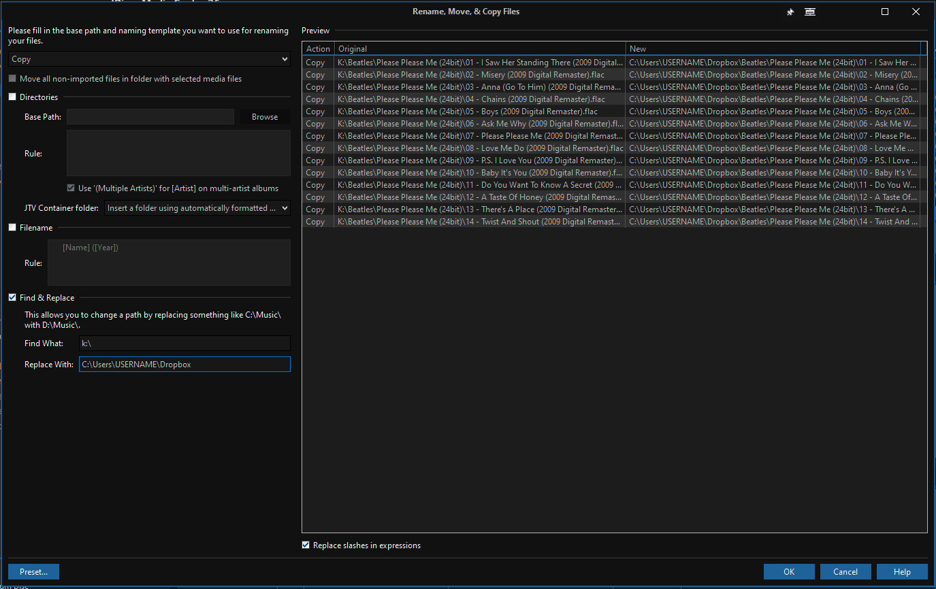936x589 pixels.
Task: Click the display options icon beside pin
Action: (x=810, y=12)
